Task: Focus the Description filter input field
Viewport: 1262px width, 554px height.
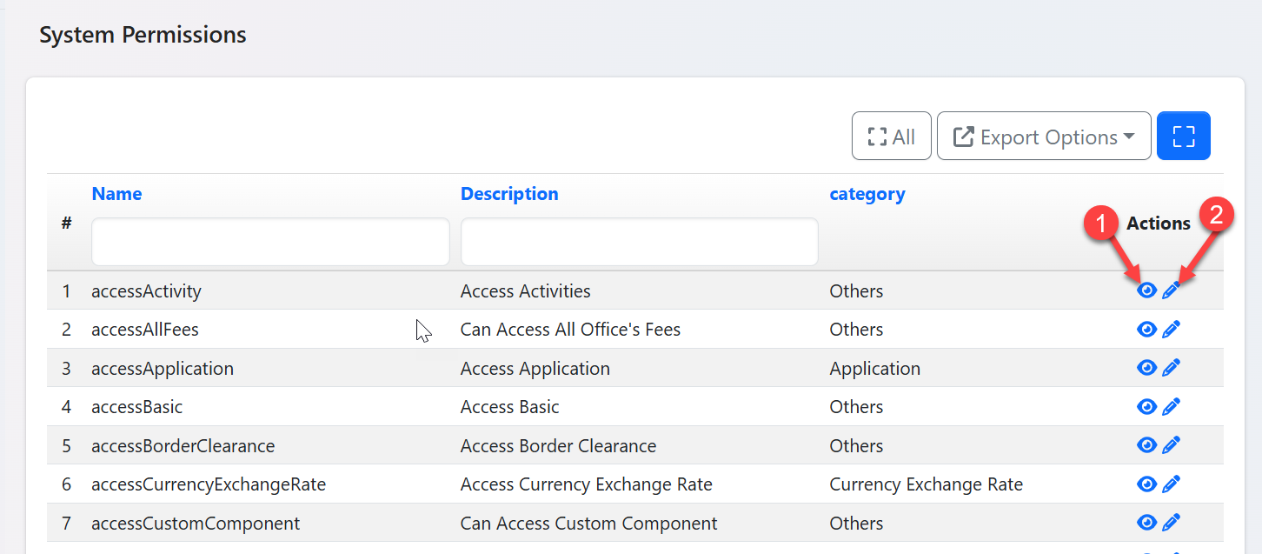Action: (x=639, y=242)
